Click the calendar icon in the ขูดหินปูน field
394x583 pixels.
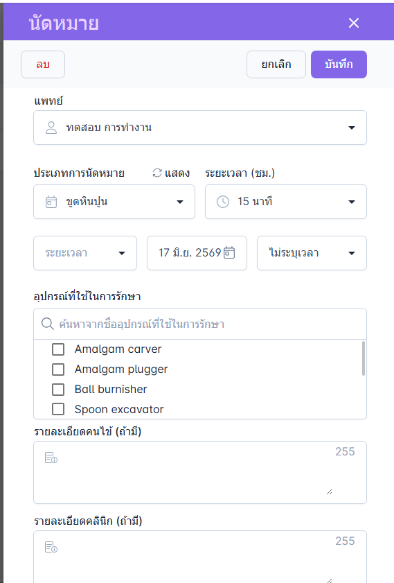tap(51, 202)
